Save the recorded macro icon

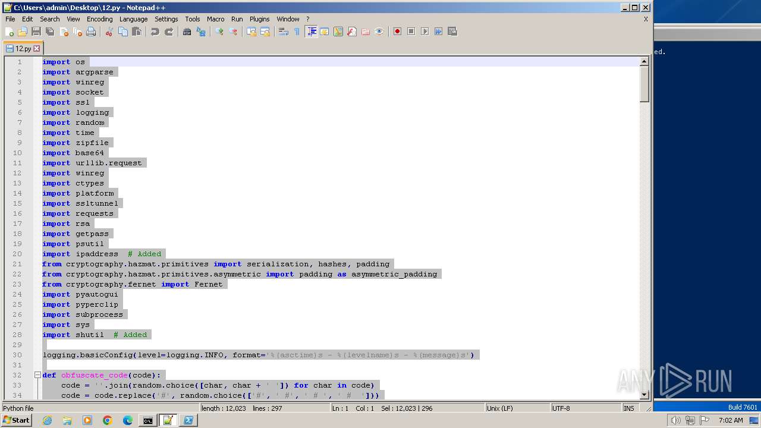[452, 32]
